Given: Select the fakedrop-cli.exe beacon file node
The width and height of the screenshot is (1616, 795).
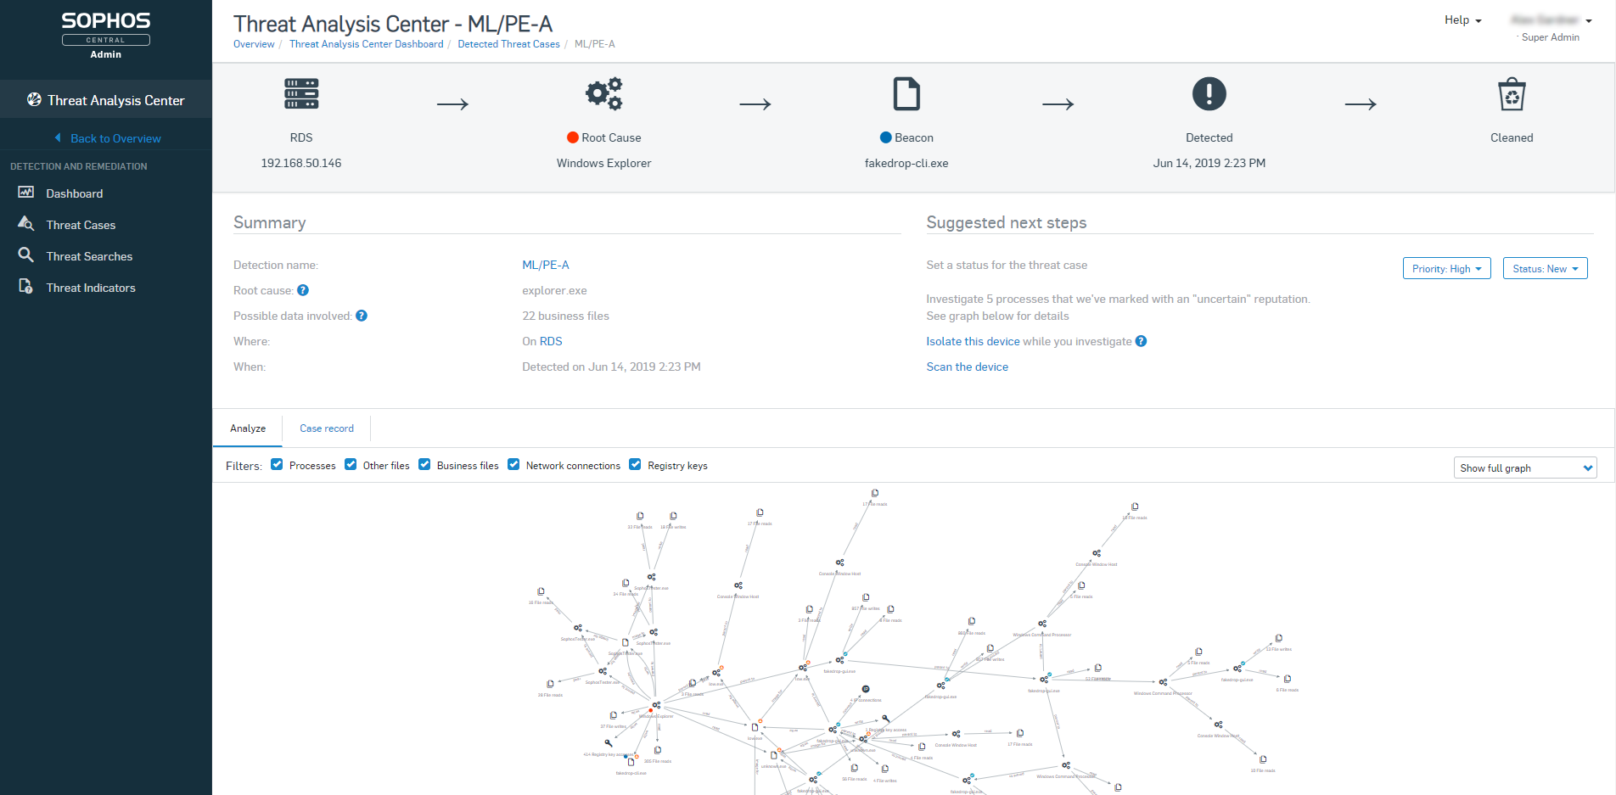Looking at the screenshot, I should [631, 762].
